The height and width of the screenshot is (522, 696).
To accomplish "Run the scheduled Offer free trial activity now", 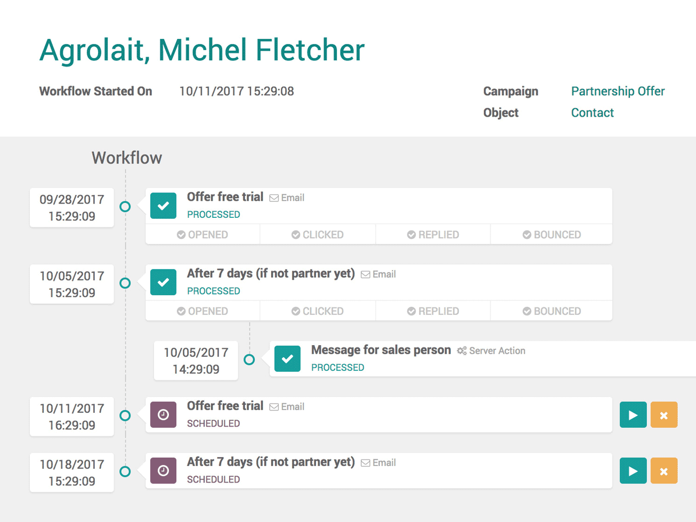I will tap(633, 415).
